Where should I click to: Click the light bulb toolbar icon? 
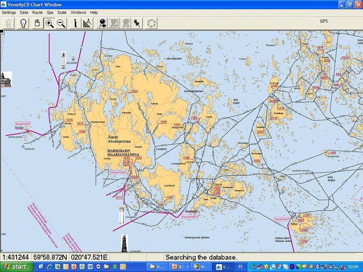pos(23,23)
